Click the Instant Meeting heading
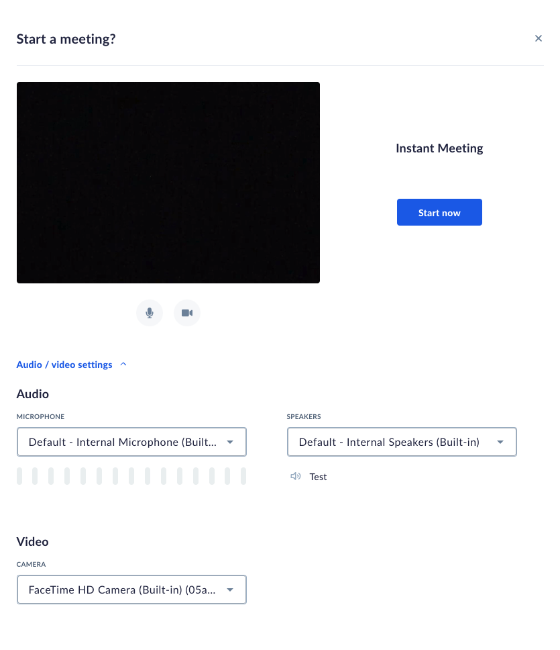This screenshot has width=560, height=650. (x=439, y=148)
